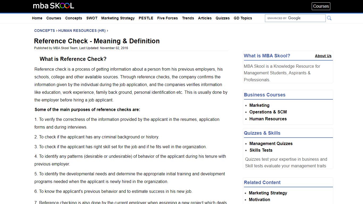Click HUMAN RESOURCES (HR) breadcrumb link
Screen dimensions: 363x204
(x=82, y=31)
